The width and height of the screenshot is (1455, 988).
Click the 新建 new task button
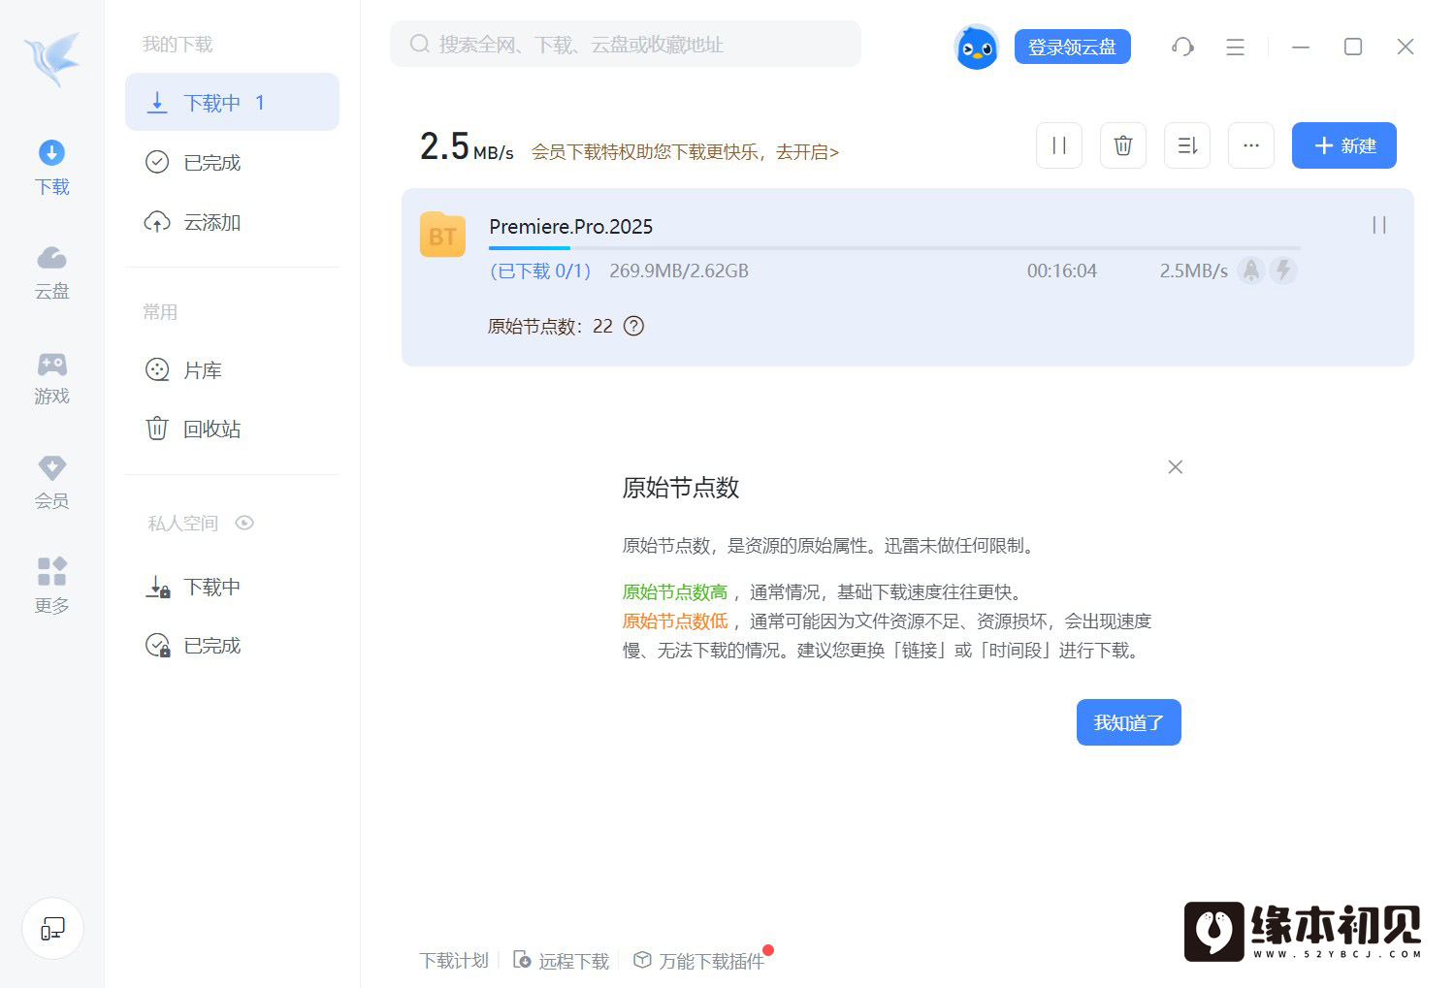click(1344, 145)
